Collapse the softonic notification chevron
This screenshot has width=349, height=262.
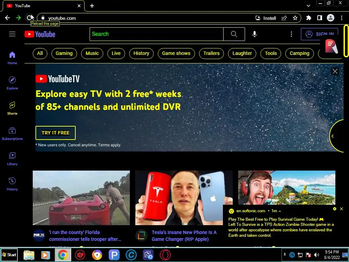(280, 211)
